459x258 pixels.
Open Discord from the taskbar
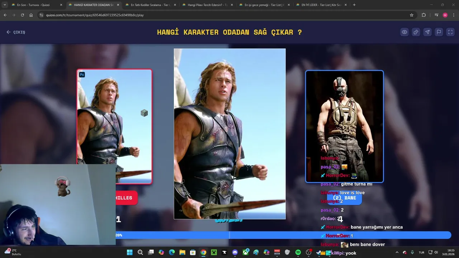pyautogui.click(x=235, y=252)
